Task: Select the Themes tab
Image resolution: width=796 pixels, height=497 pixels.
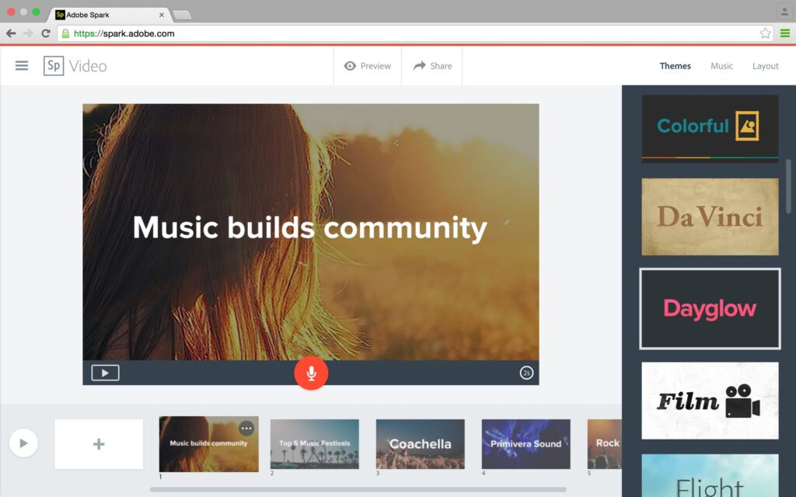Action: (x=675, y=66)
